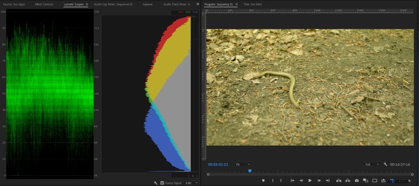Switch to Capture tab
The height and width of the screenshot is (186, 419).
coord(148,5)
